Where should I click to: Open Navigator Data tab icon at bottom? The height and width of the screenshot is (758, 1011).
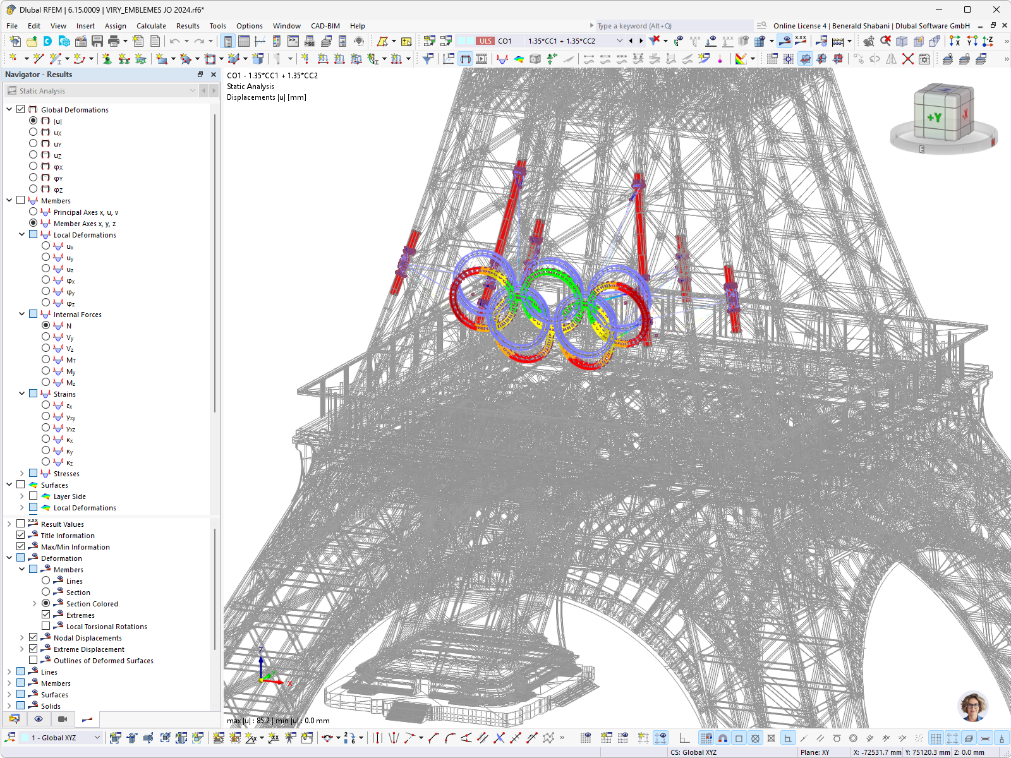(x=15, y=719)
